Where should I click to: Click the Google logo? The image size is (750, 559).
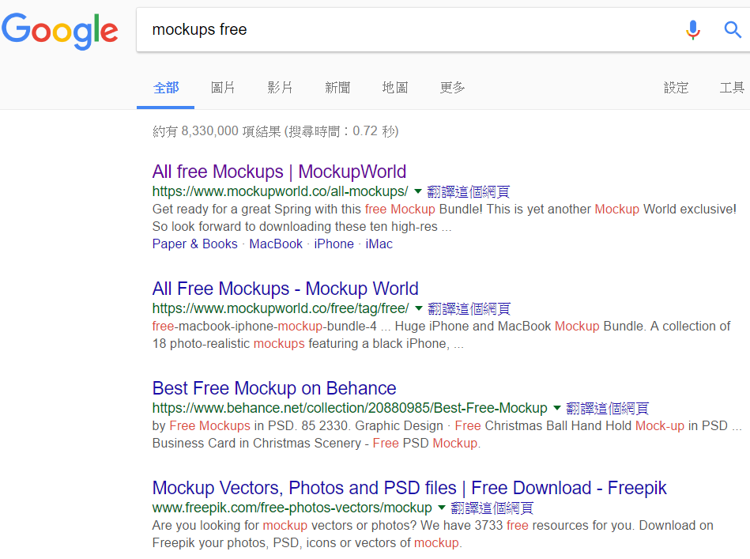(60, 31)
